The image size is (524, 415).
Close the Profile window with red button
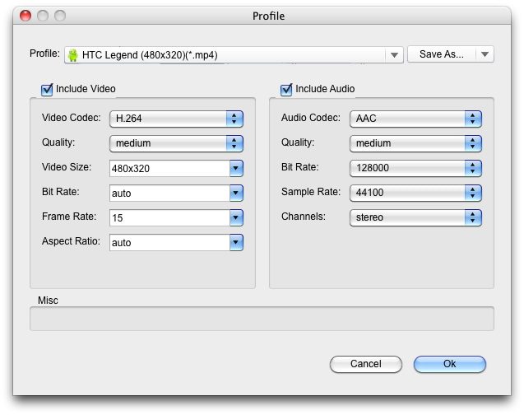(x=26, y=16)
